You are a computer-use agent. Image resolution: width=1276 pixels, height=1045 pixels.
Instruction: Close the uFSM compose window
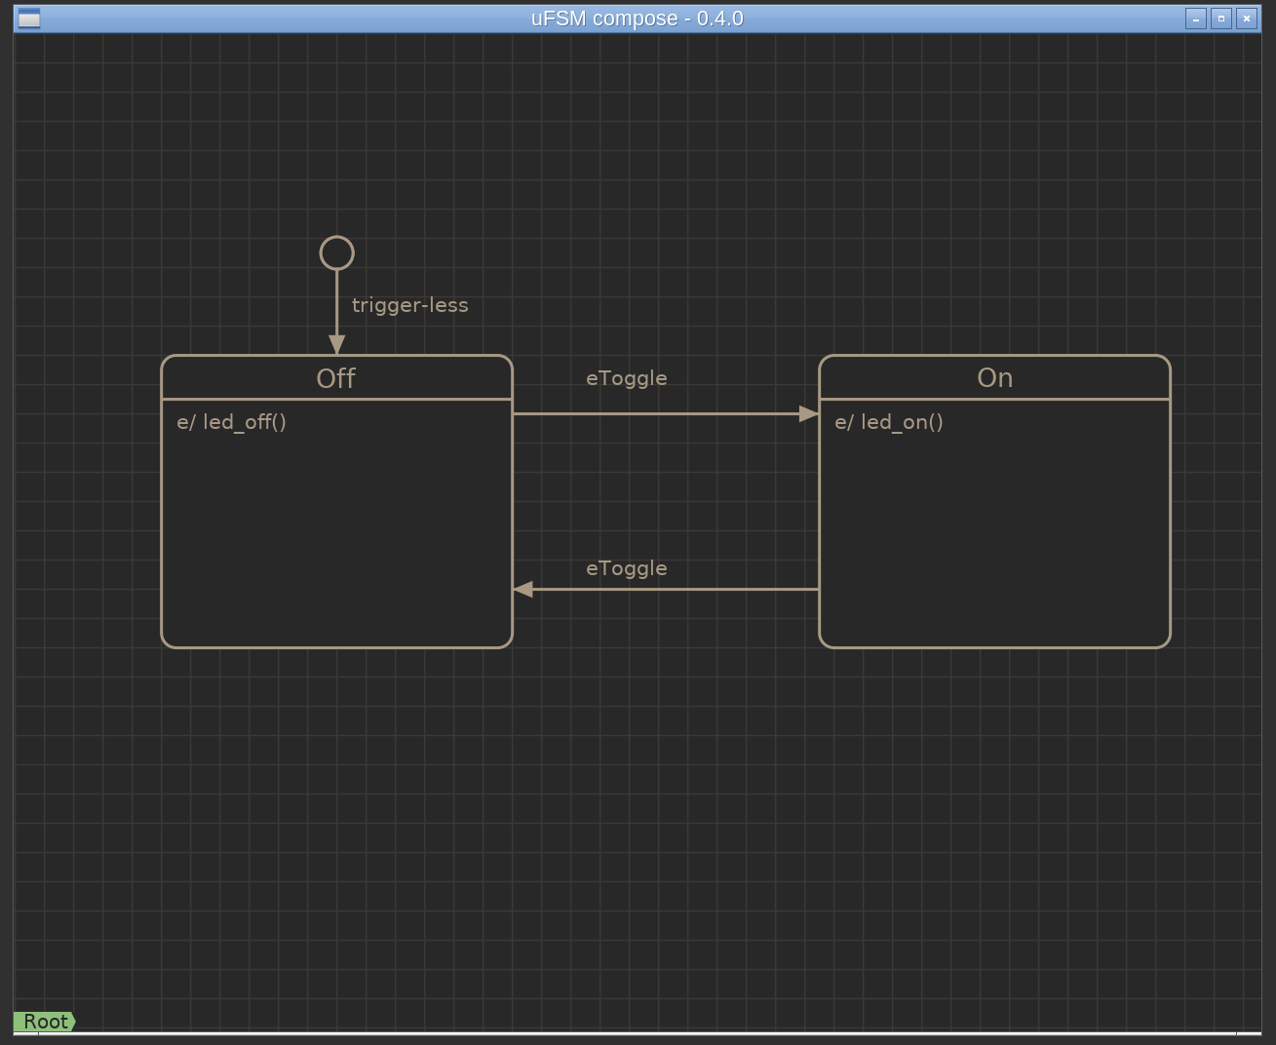(1247, 19)
